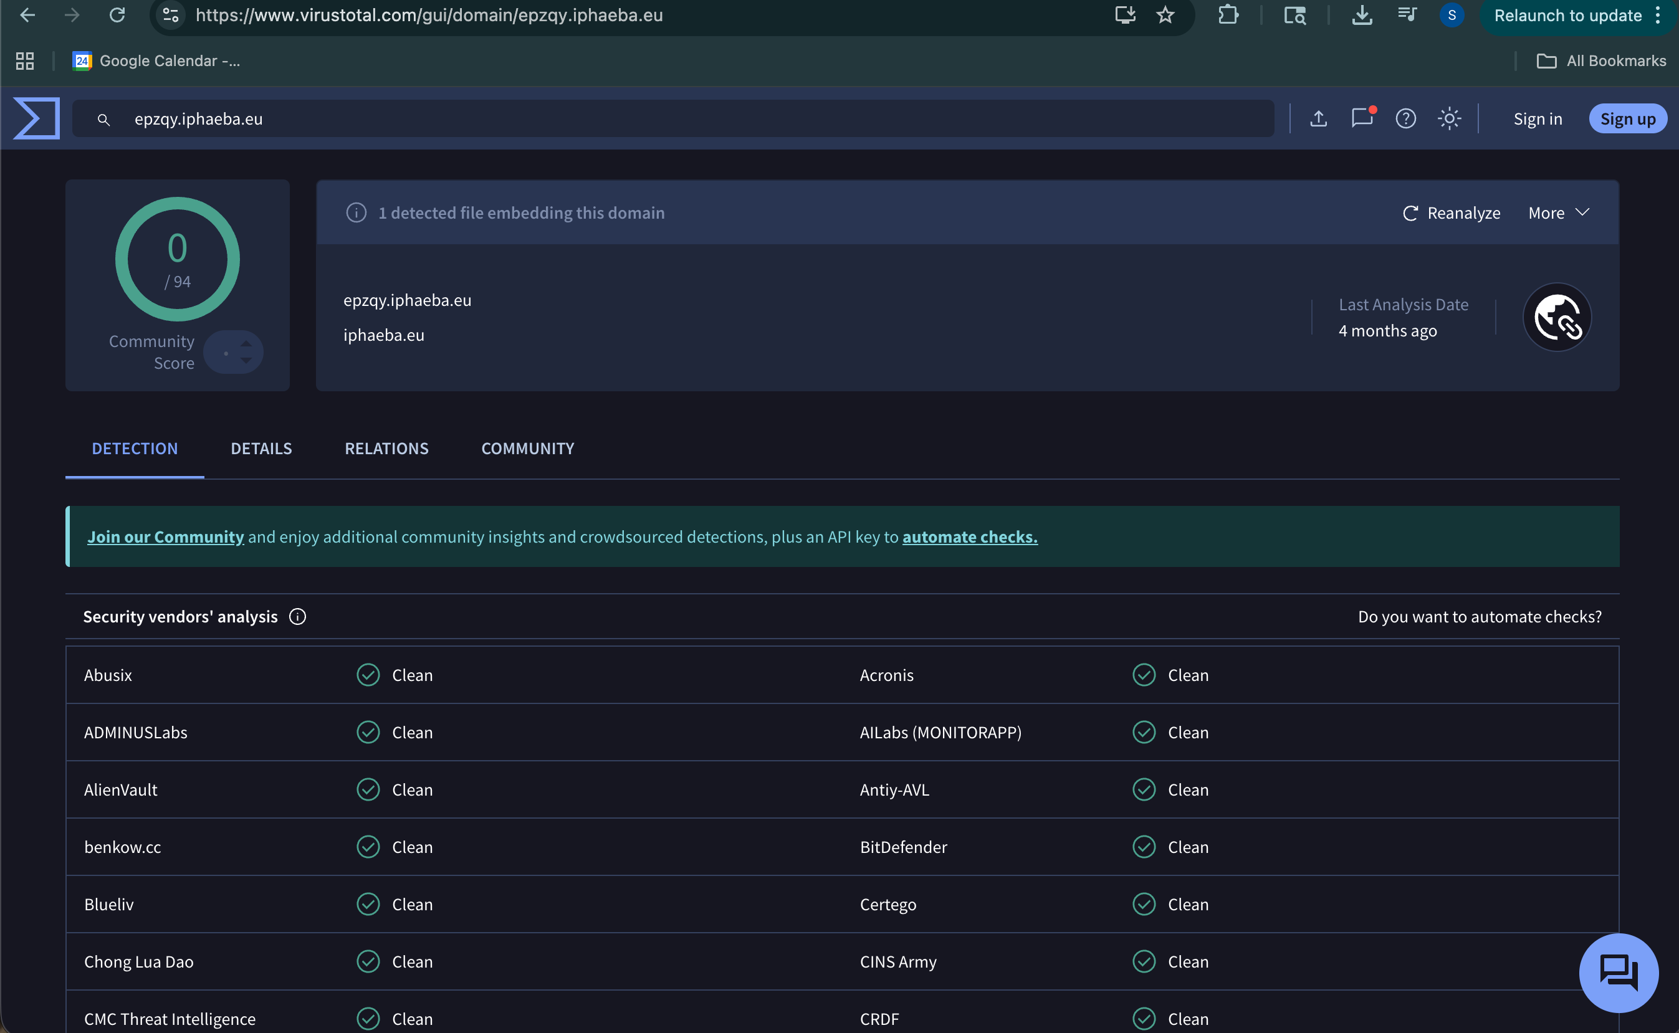This screenshot has height=1033, width=1679.
Task: Click the VirusTotal sigma logo
Action: (x=37, y=118)
